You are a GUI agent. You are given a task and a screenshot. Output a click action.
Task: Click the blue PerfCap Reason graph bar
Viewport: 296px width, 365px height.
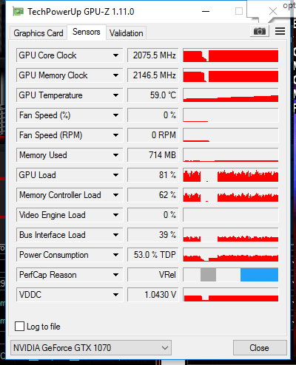point(259,275)
